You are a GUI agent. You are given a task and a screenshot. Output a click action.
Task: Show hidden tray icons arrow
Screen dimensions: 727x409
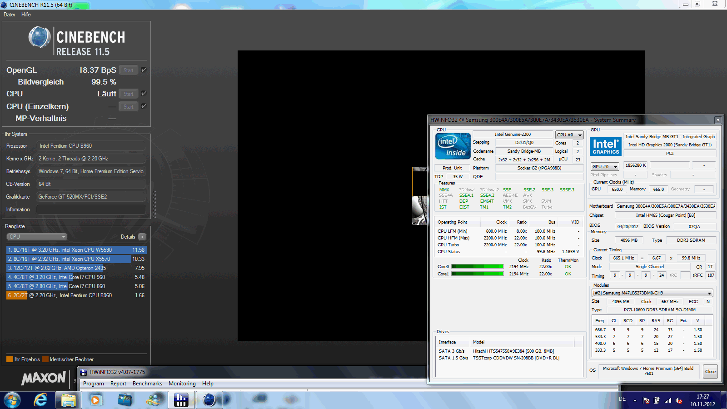[x=635, y=400]
